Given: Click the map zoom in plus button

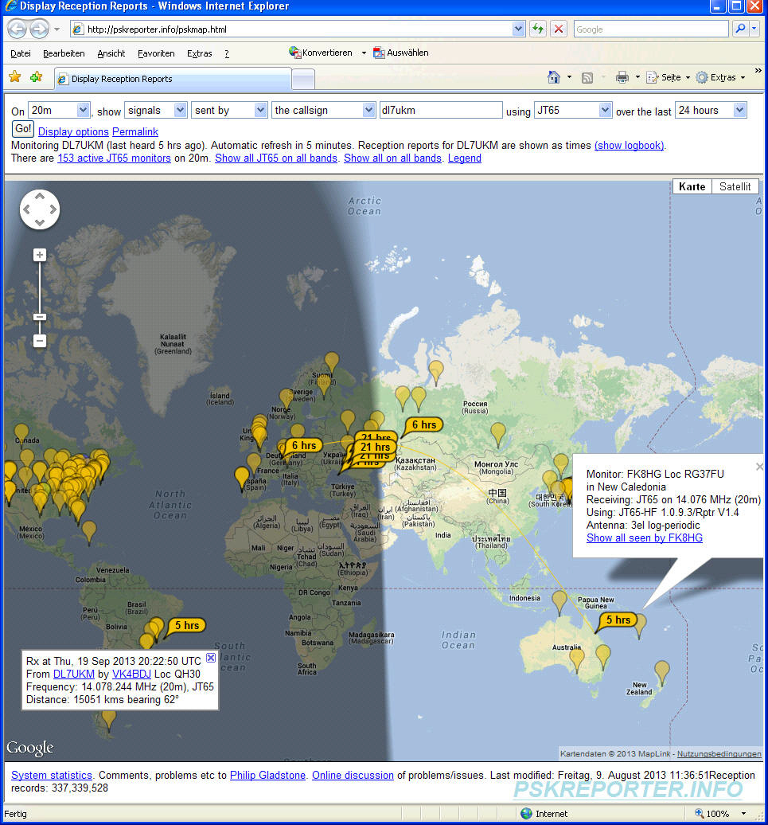Looking at the screenshot, I should 40,255.
